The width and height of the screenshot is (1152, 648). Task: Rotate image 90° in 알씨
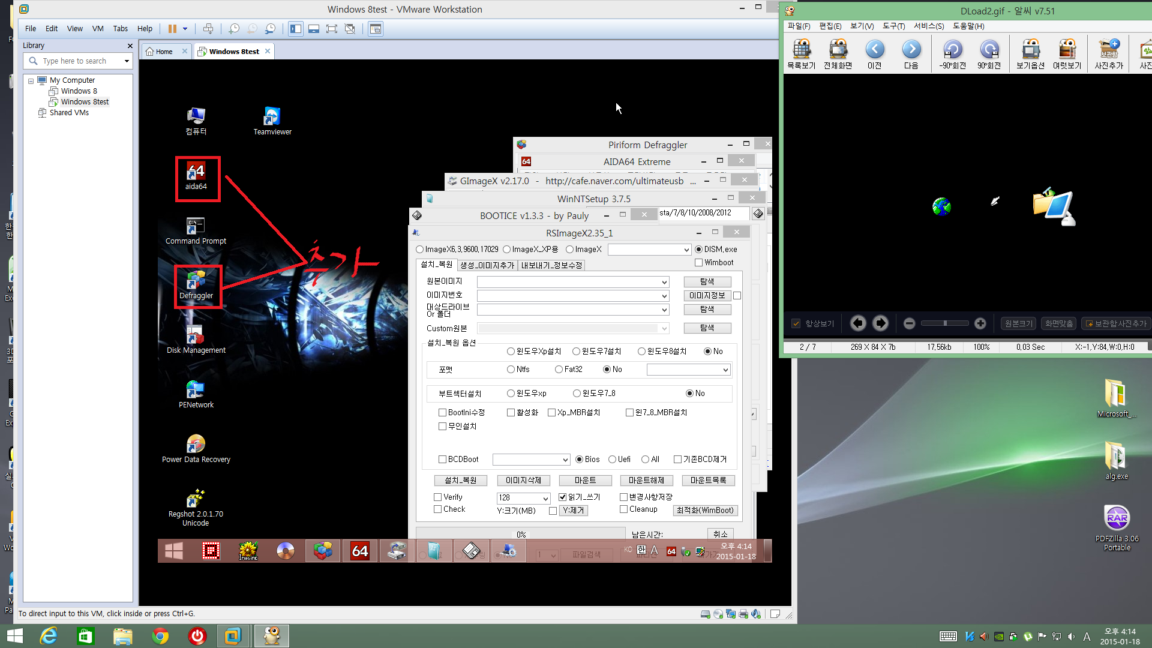(x=989, y=54)
